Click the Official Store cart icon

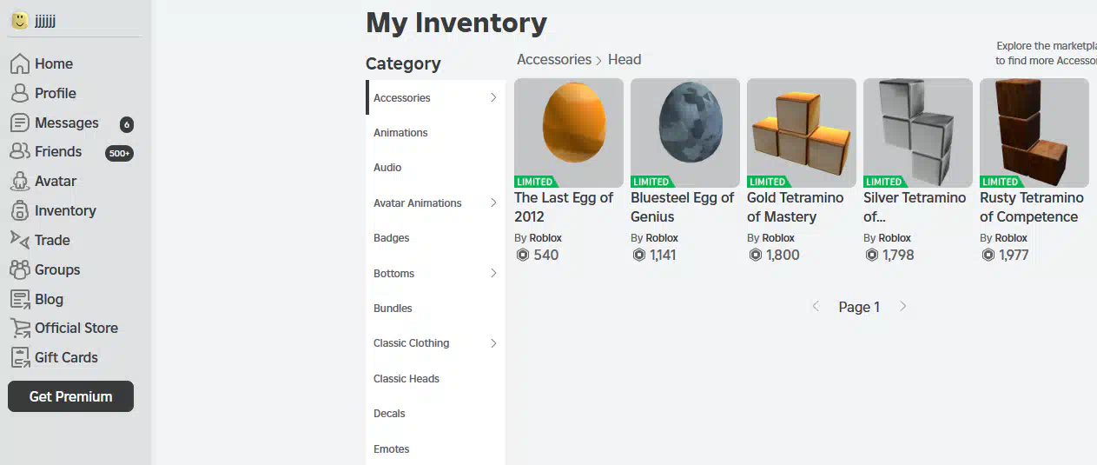pyautogui.click(x=19, y=328)
